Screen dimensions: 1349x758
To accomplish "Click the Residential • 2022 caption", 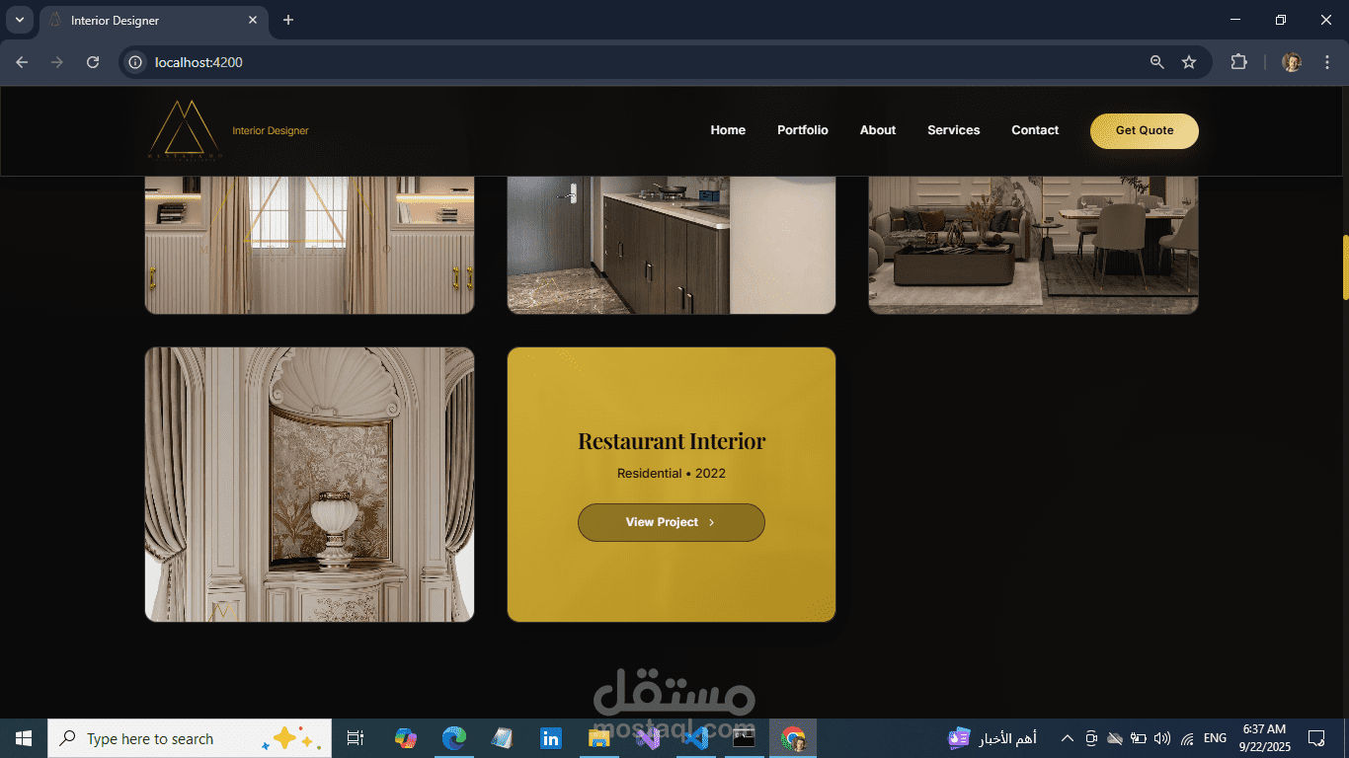I will click(672, 474).
